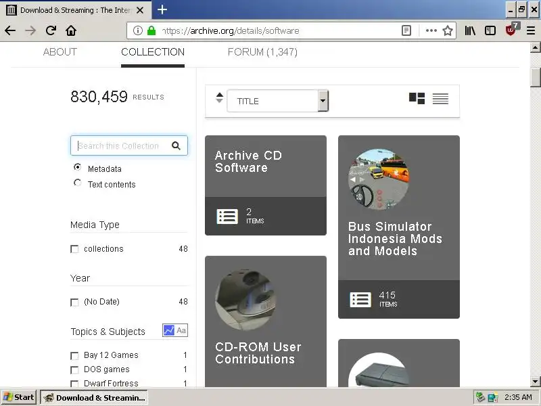Image resolution: width=541 pixels, height=406 pixels.
Task: Check the (No Date) year filter
Action: pyautogui.click(x=74, y=302)
